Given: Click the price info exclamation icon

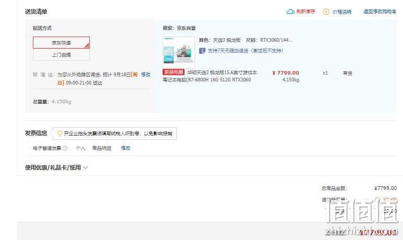Looking at the screenshot, I should (326, 12).
